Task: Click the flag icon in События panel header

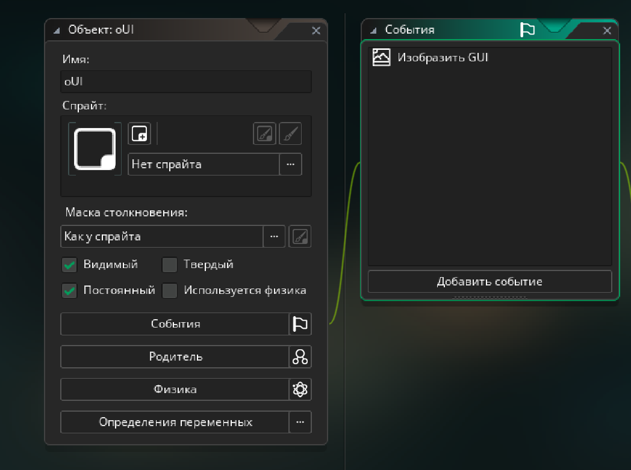Action: [x=527, y=29]
